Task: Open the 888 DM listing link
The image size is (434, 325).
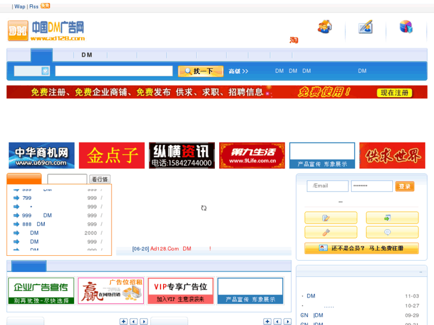Action: (x=34, y=224)
